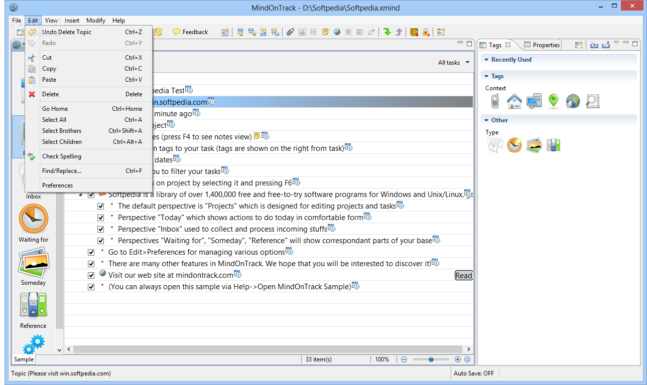Click the attachment paperclip toolbar icon

[x=290, y=32]
